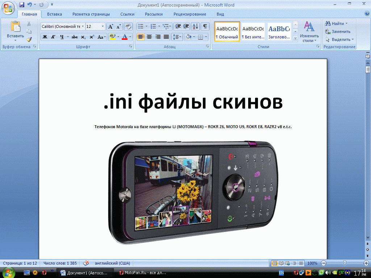Viewport: 371px width, 278px height.
Task: Cut selection with scissors icon
Action: 29,24
